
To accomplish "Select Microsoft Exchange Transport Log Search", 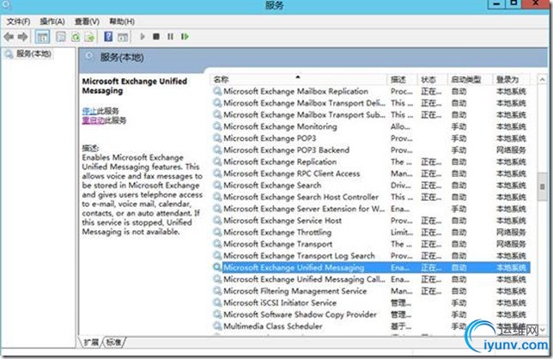I will point(370,256).
